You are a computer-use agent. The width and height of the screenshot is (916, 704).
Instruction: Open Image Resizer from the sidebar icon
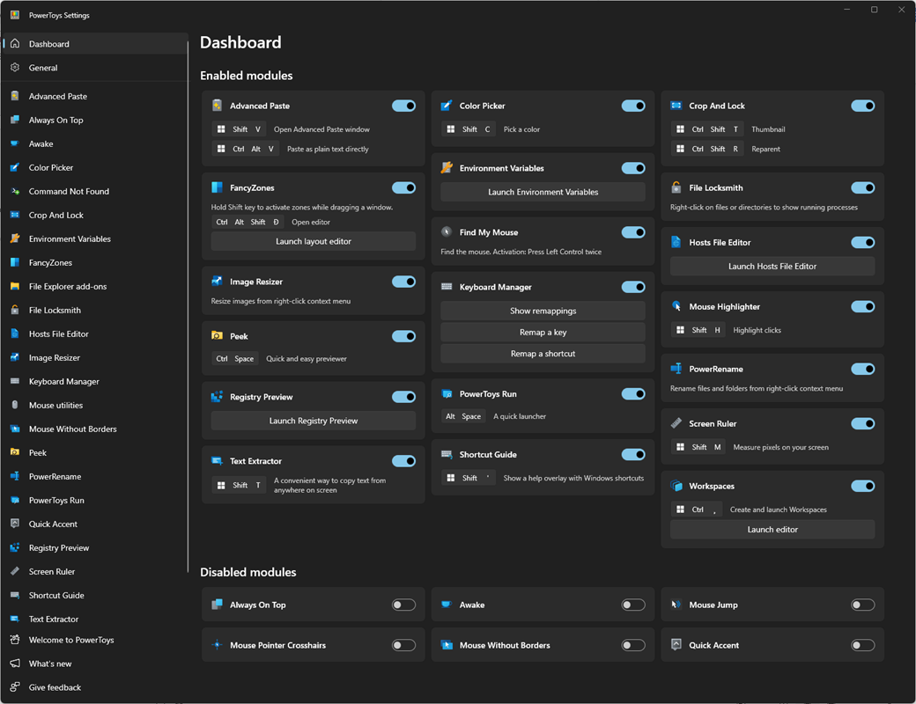pos(15,358)
